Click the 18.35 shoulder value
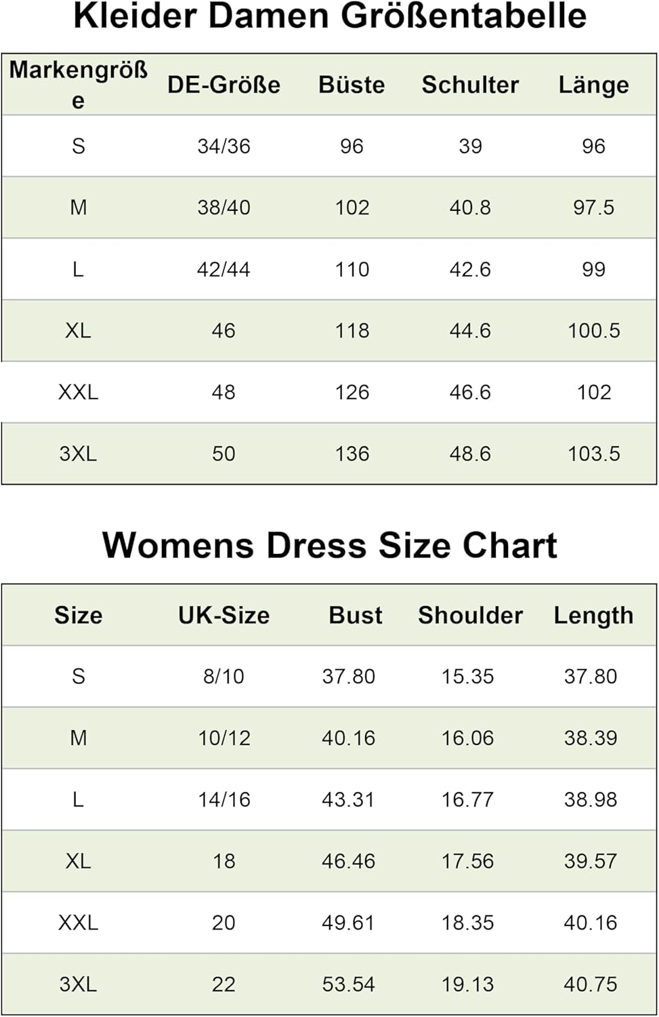659x1017 pixels. pyautogui.click(x=467, y=923)
